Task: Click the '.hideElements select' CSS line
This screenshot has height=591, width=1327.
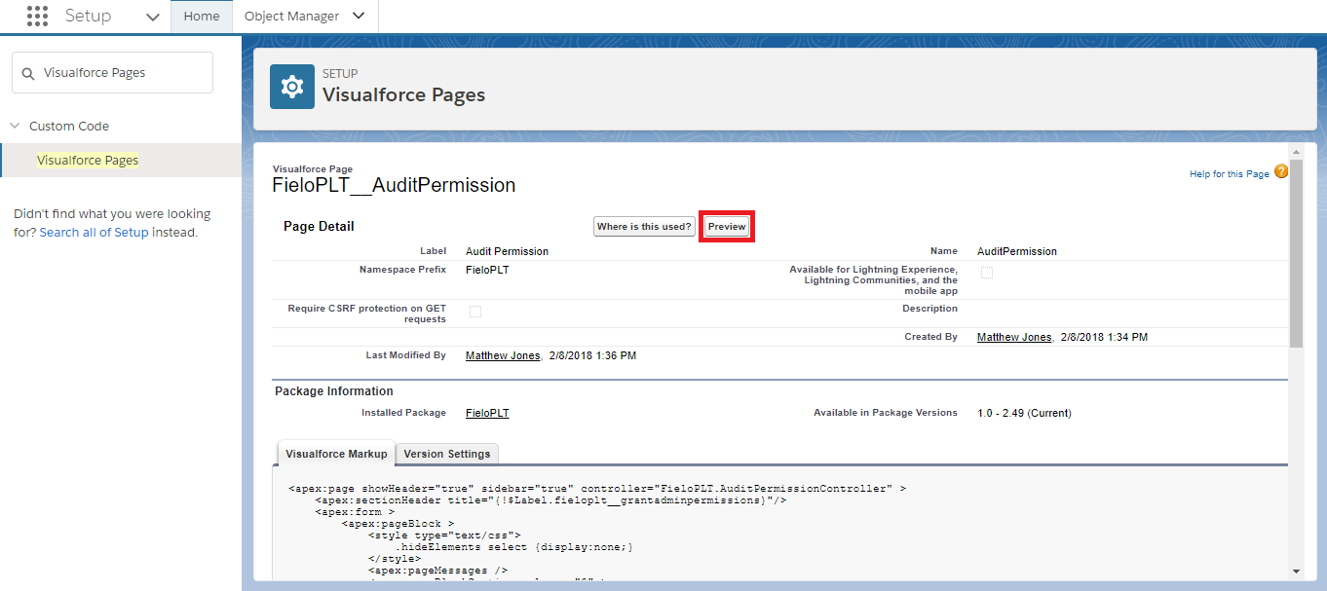Action: click(x=514, y=547)
